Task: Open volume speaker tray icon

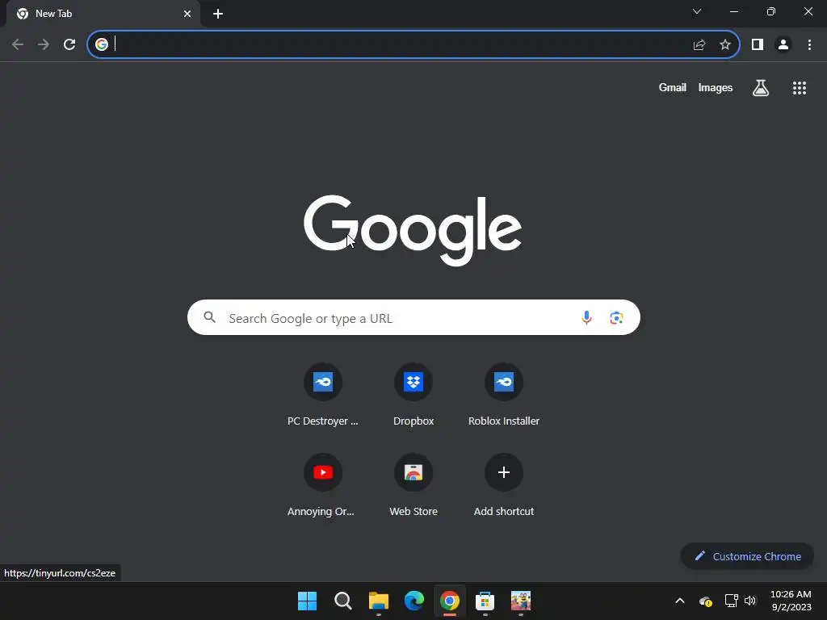Action: click(x=750, y=601)
